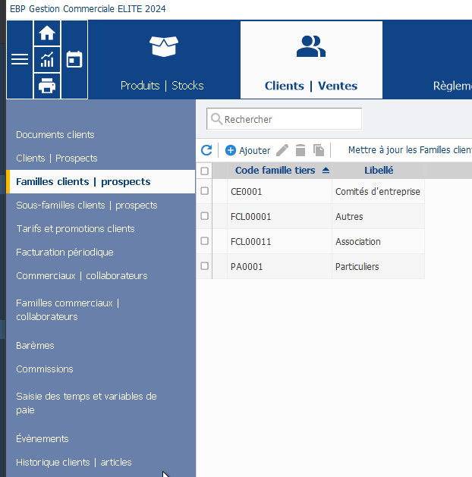Select the FCL00011 code cell
Screen dimensions: 472x477
click(279, 241)
